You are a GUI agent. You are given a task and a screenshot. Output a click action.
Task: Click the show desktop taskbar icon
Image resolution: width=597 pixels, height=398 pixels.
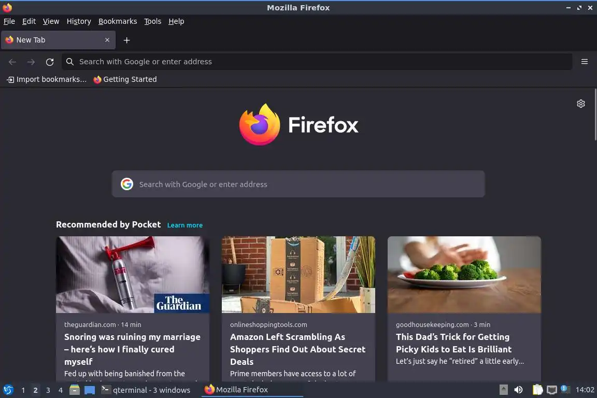pos(90,390)
